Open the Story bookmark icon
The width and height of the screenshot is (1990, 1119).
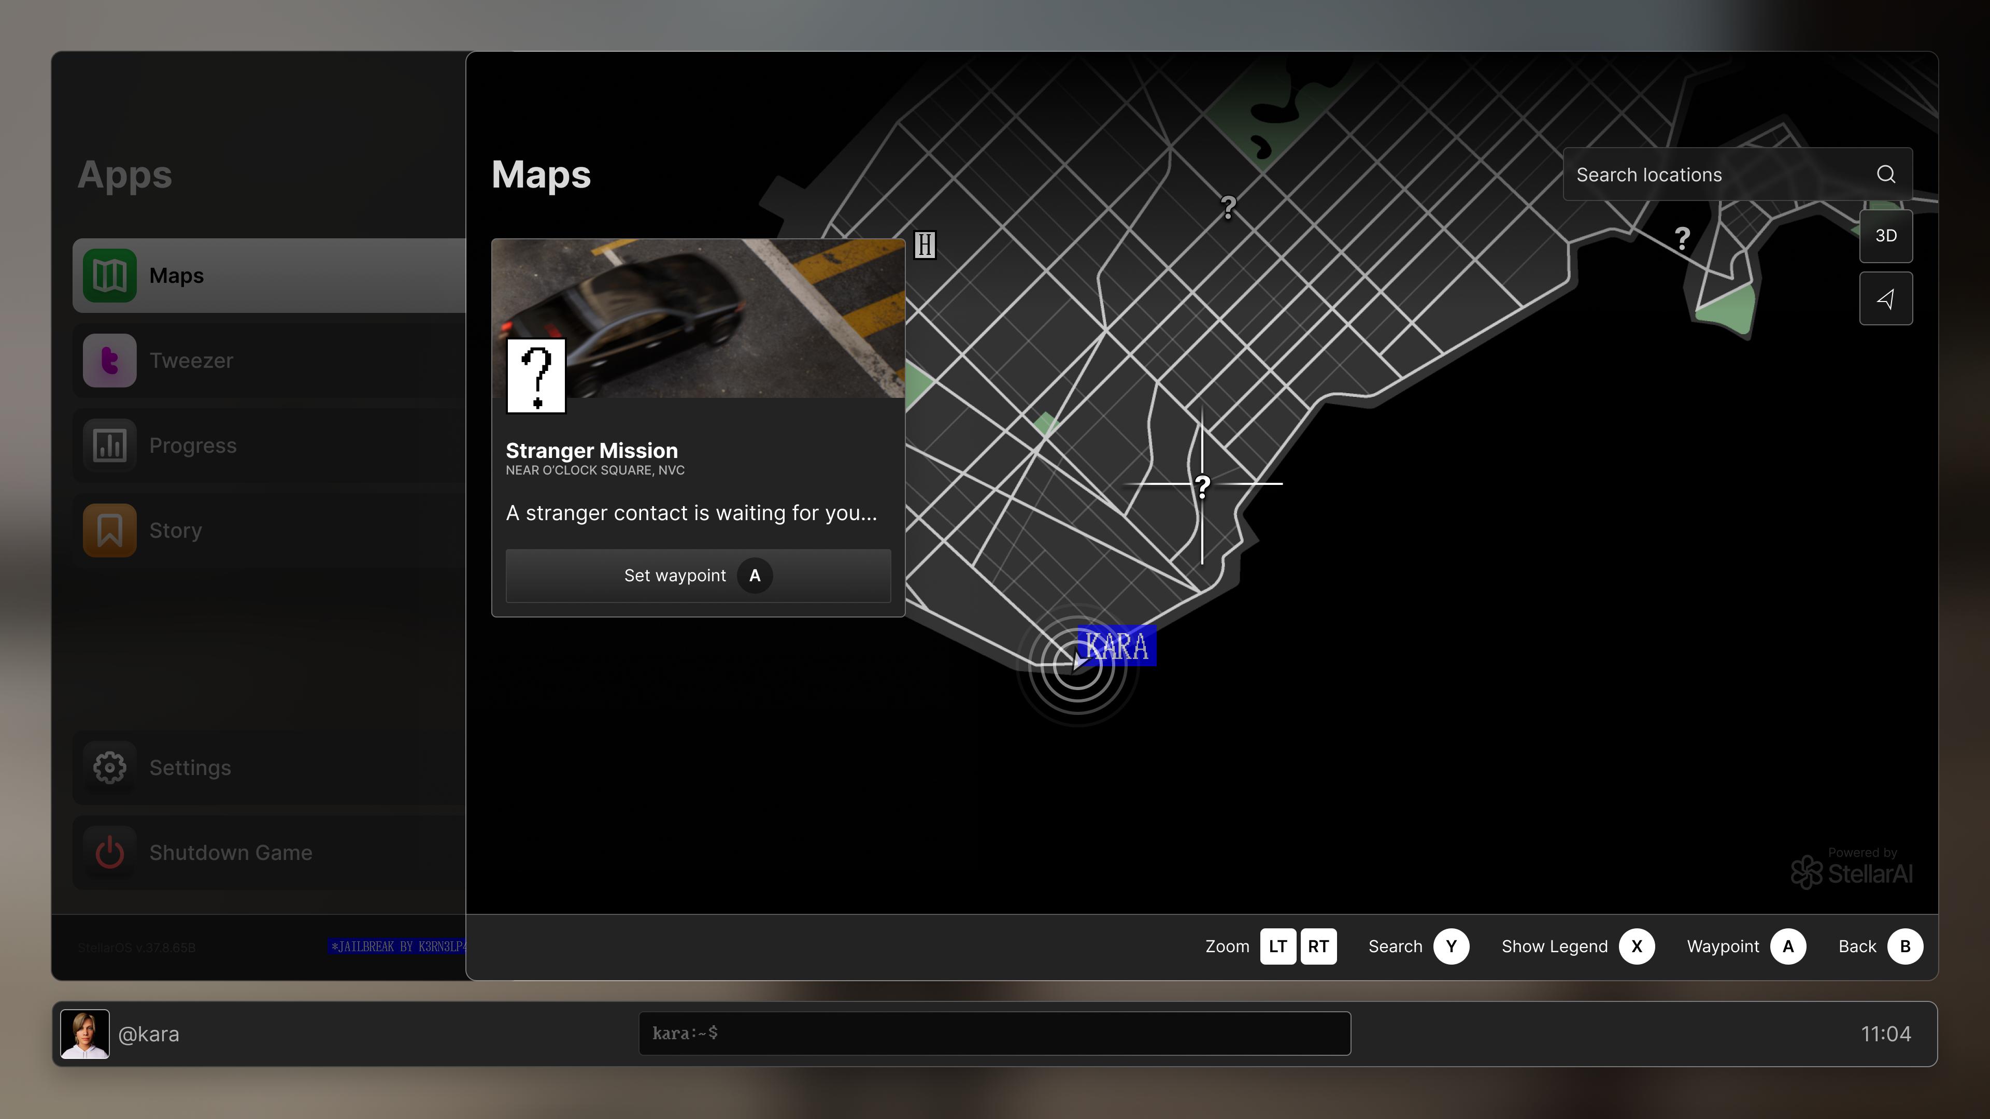pos(110,530)
